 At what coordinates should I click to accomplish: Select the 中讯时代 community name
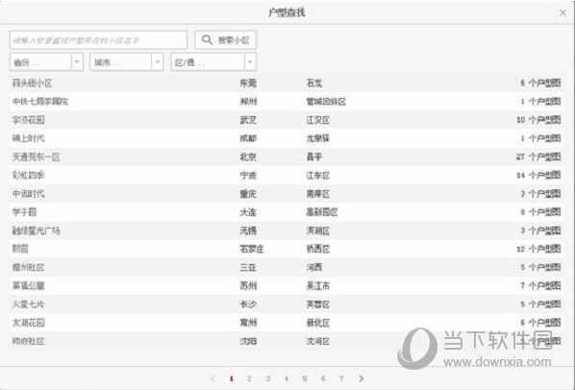(28, 193)
